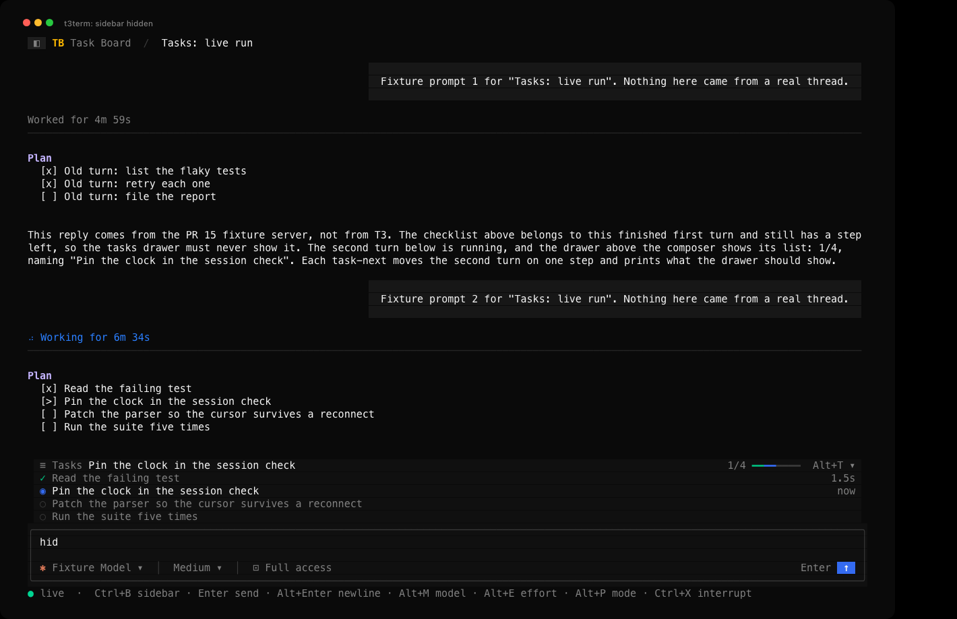Select drawer row 'Run the suite five times'

point(447,517)
